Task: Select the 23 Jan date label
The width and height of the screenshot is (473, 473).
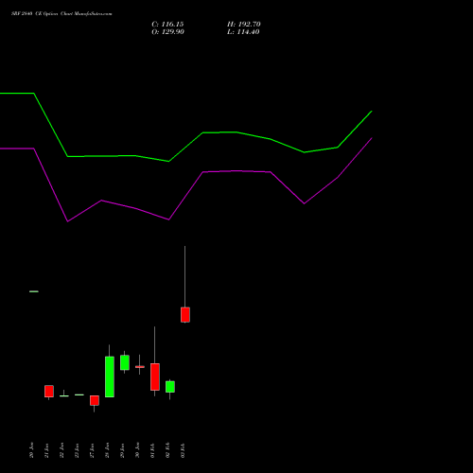Action: pos(77,450)
